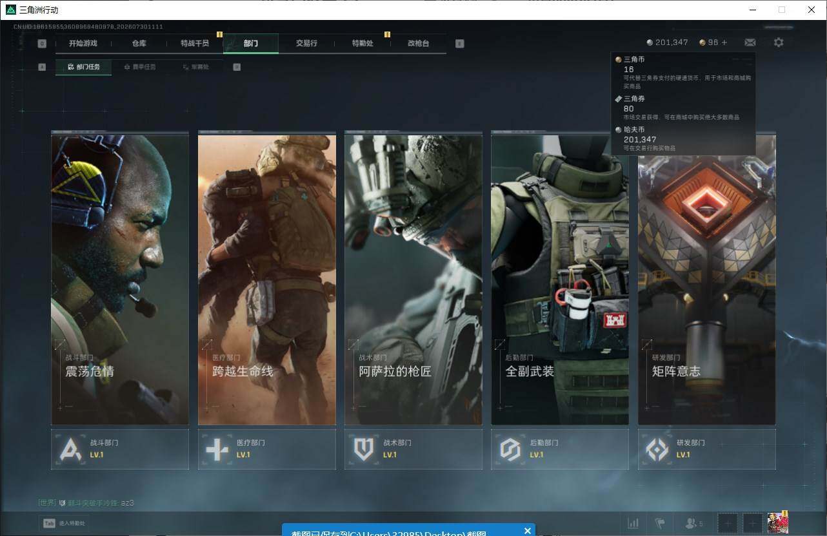Click the 三角券 label in the currency tooltip
The height and width of the screenshot is (536, 827).
click(634, 99)
